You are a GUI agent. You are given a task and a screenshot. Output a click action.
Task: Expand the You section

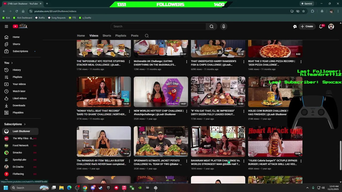(9, 63)
